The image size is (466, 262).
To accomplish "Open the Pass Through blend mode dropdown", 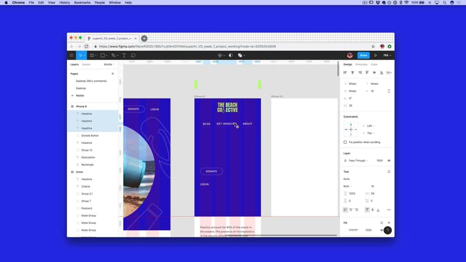I will [359, 160].
